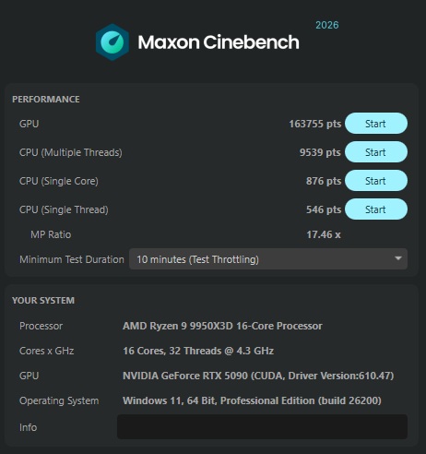Click the dropdown arrow beside Test Throttling
Screen dimensions: 426x454
click(398, 258)
